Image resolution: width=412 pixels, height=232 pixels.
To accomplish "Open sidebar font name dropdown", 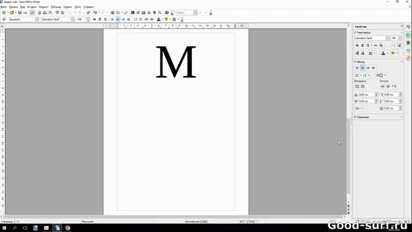I will [x=388, y=38].
